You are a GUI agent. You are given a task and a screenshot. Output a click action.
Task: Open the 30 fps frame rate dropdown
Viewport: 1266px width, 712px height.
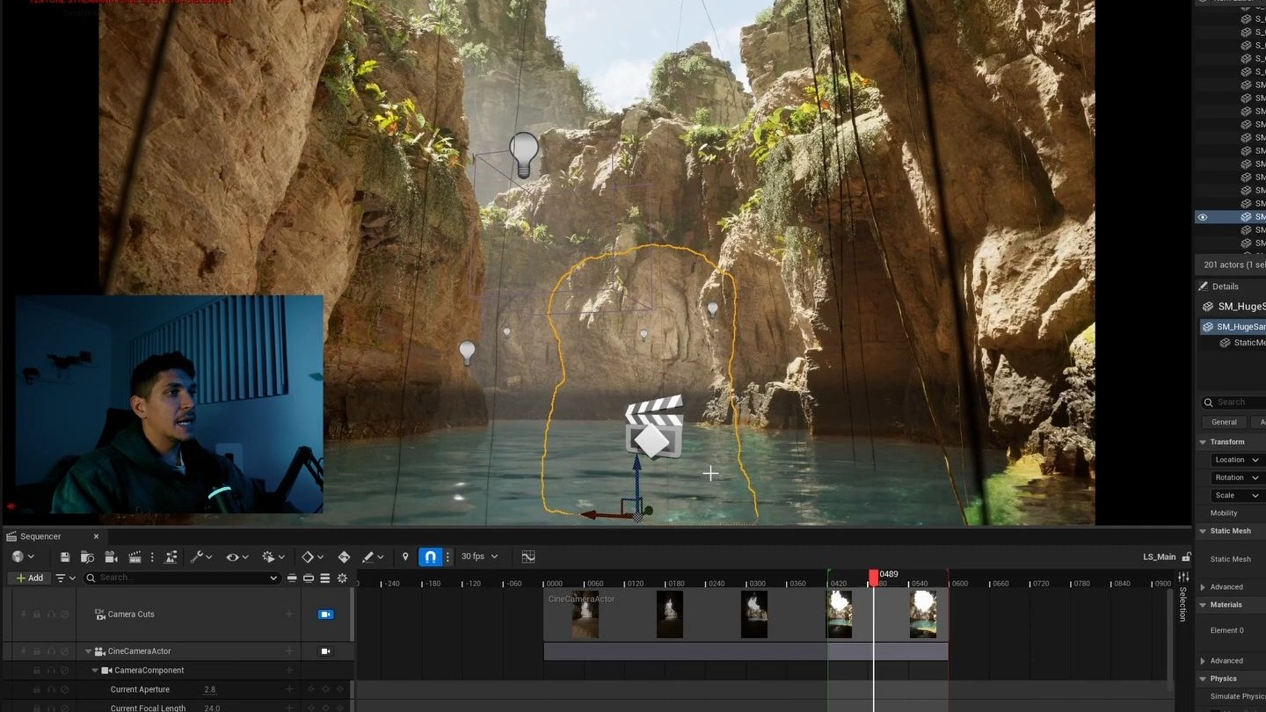479,557
